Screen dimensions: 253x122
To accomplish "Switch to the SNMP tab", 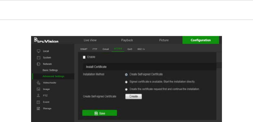I will [x=84, y=49].
